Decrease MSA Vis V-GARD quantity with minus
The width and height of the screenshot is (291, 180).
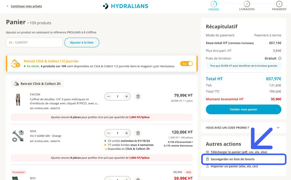coord(108,133)
